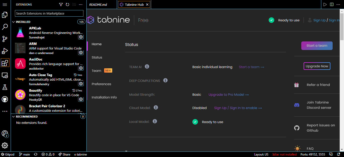344x157 pixels.
Task: Manage AsciiDoc extension gear
Action: [81, 68]
